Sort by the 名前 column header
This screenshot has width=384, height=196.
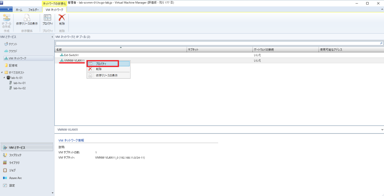(121, 50)
